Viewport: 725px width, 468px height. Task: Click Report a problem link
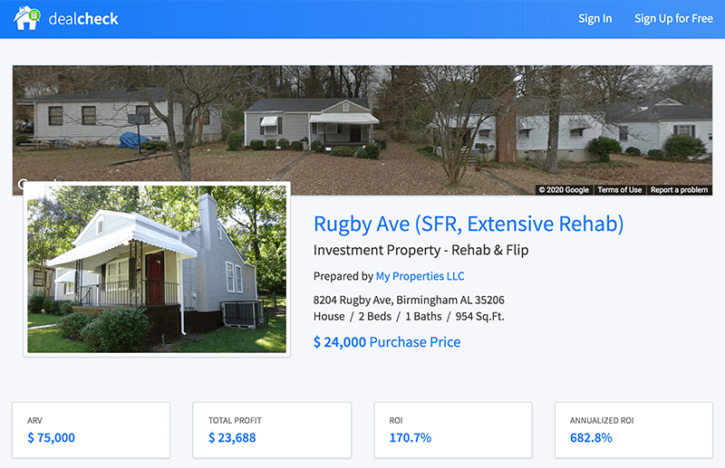pos(679,190)
